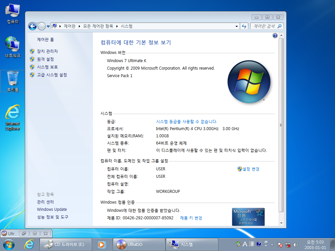Toggle the A Korean/English input mode
335x251 pixels.
(x=245, y=244)
